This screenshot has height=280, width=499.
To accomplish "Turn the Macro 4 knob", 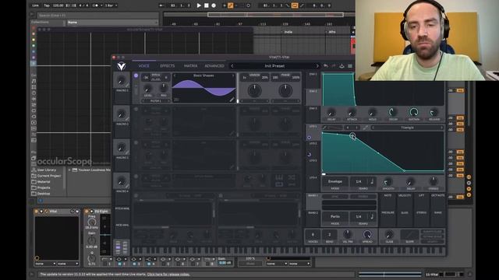I will [x=122, y=181].
